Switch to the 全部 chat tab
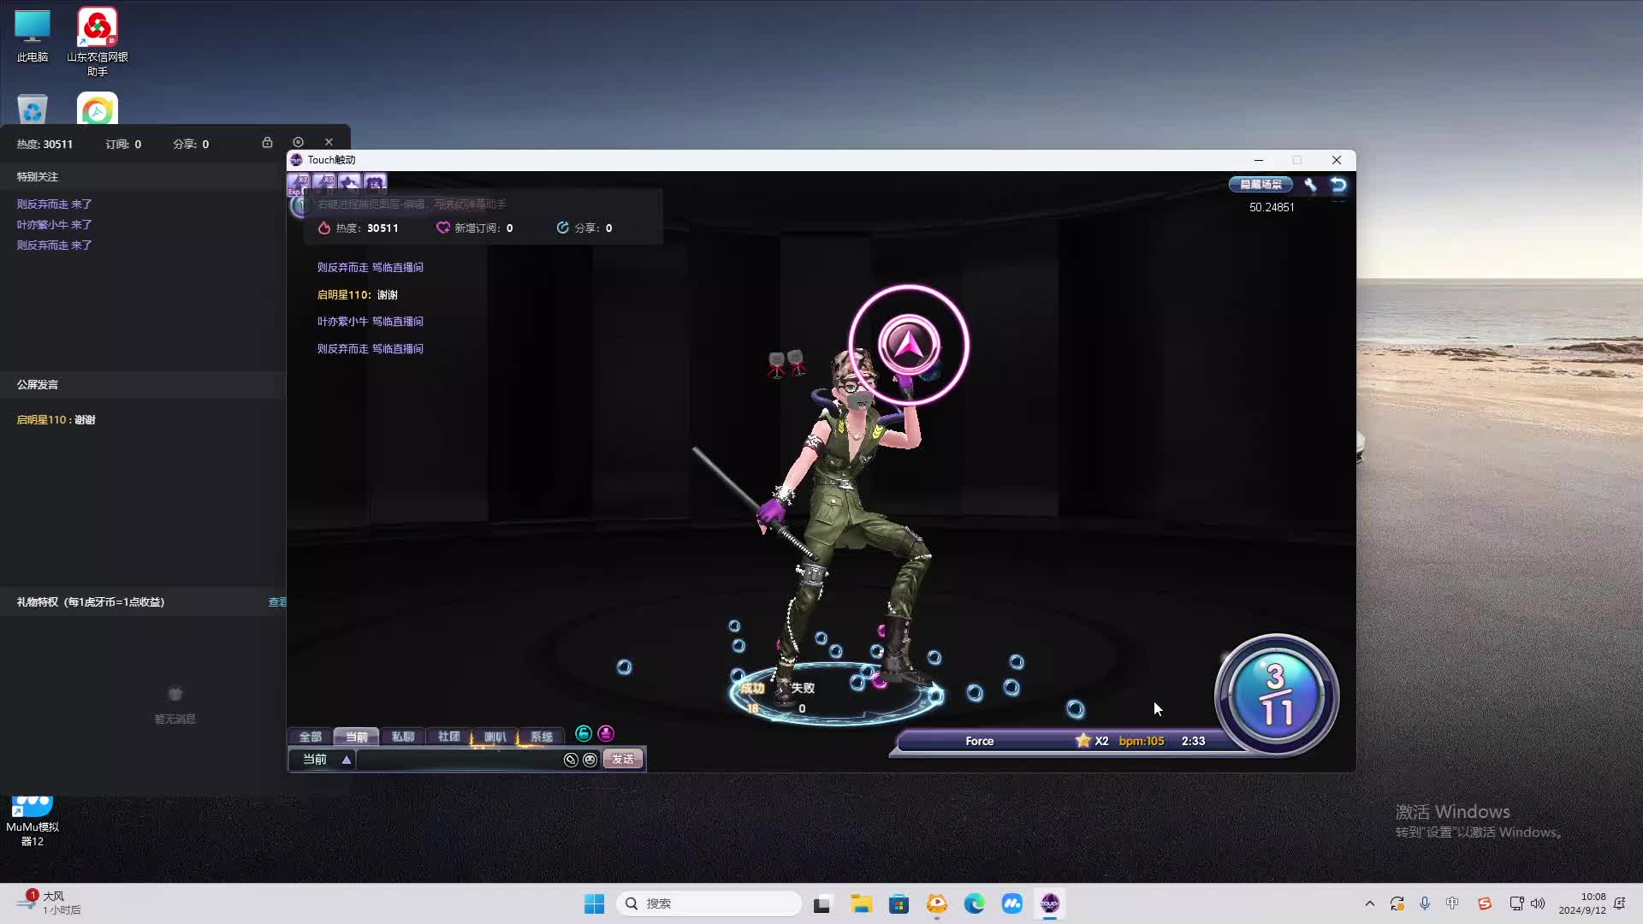Screen dimensions: 1643x924 [x=311, y=737]
